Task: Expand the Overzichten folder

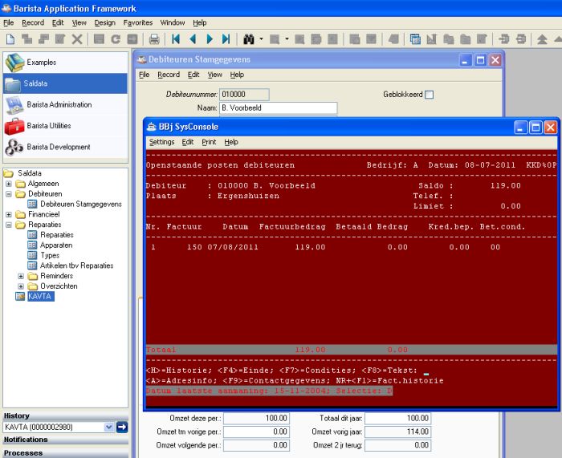Action: click(x=21, y=286)
